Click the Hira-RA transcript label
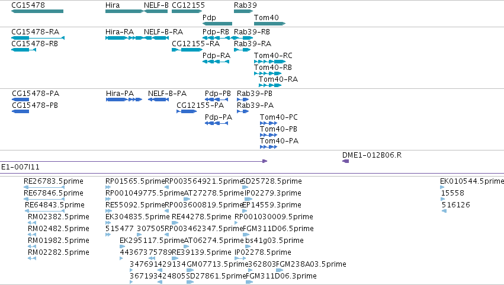 pyautogui.click(x=120, y=32)
